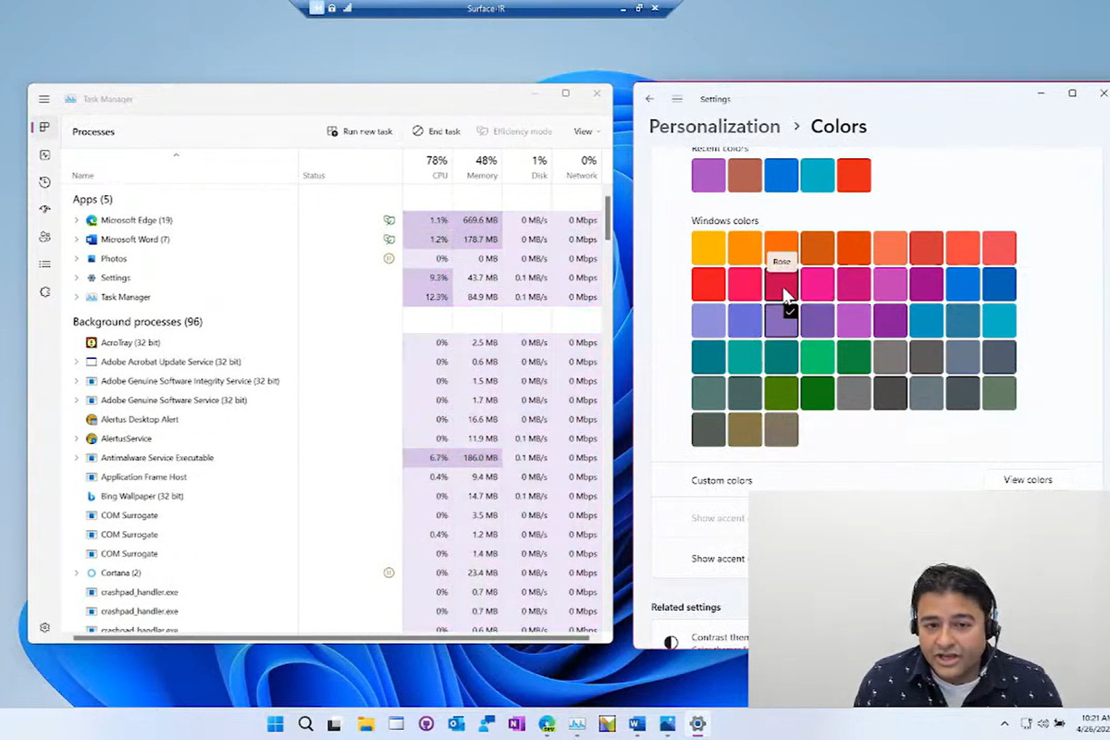1110x740 pixels.
Task: Expand Cortana (2) process row
Action: [77, 573]
